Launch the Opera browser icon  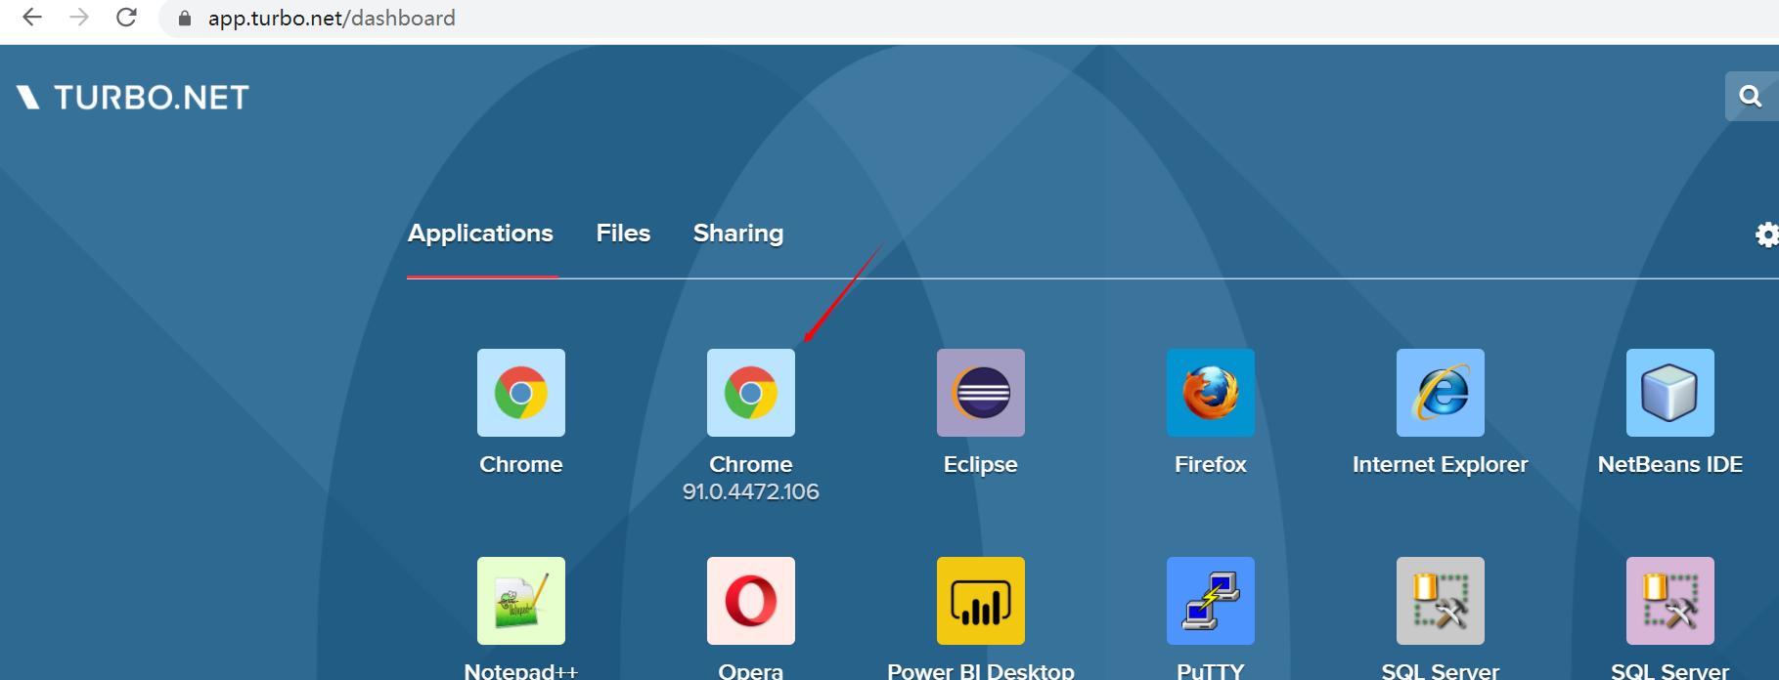coord(751,601)
